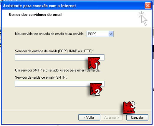Cancel the wizard with Cancelar
This screenshot has height=126, width=154.
(x=137, y=118)
